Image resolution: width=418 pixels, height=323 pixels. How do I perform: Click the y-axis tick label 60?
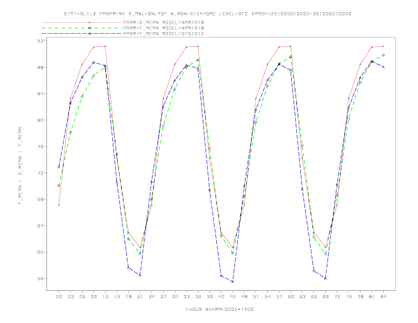click(41, 252)
